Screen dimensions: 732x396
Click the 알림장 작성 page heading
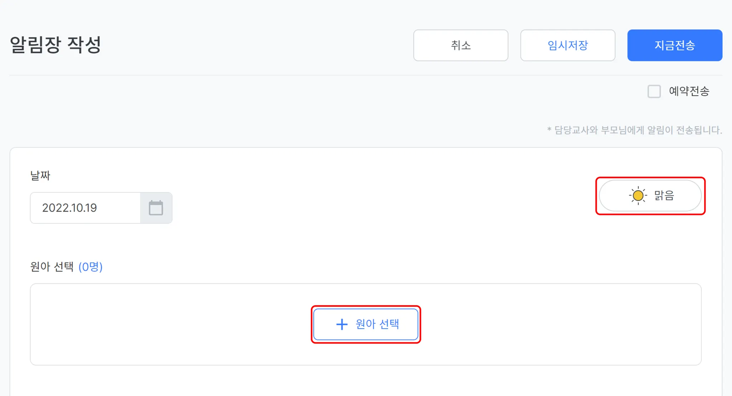pos(56,45)
